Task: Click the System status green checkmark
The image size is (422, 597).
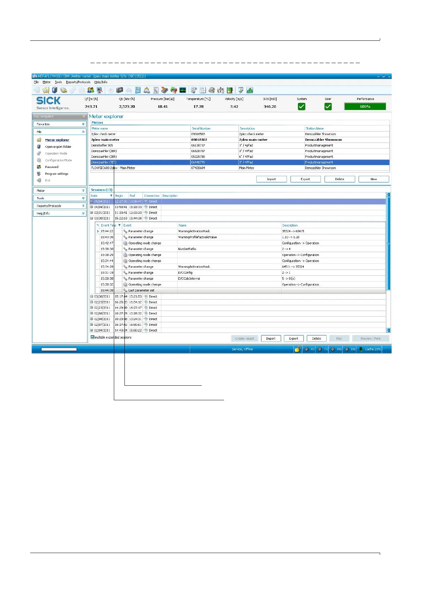Action: pyautogui.click(x=302, y=106)
